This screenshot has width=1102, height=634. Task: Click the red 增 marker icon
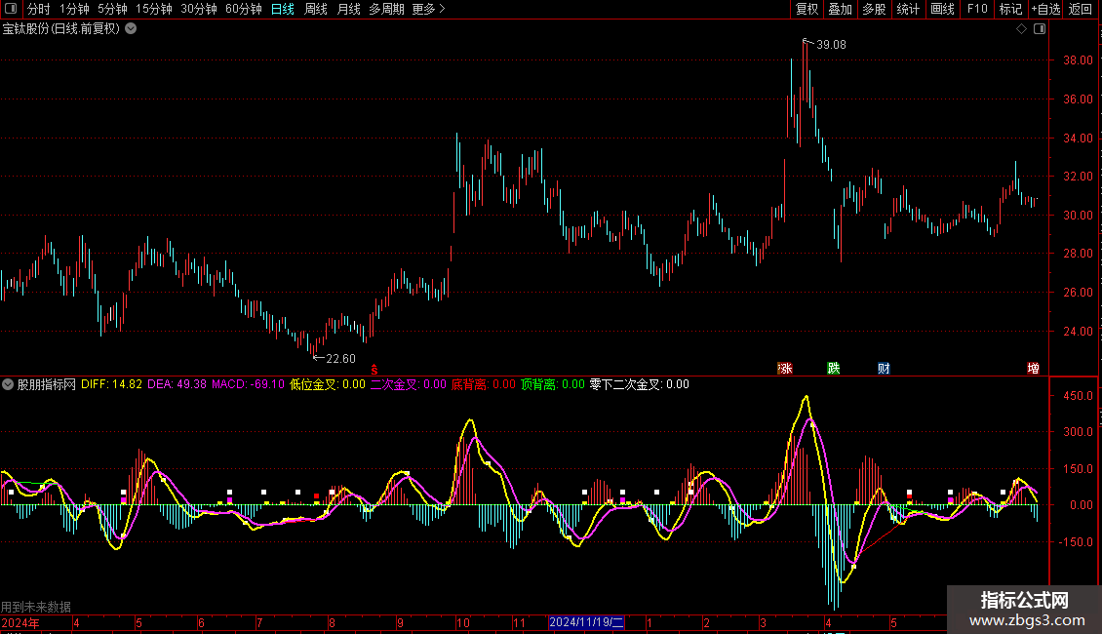[x=1033, y=369]
